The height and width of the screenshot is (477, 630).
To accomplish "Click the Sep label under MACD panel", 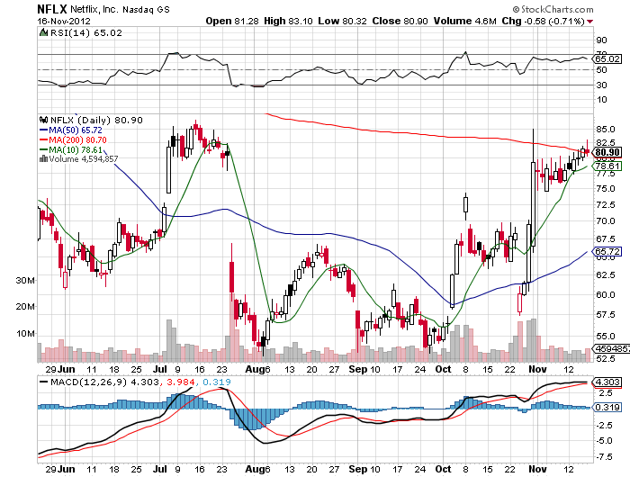I will coord(357,469).
